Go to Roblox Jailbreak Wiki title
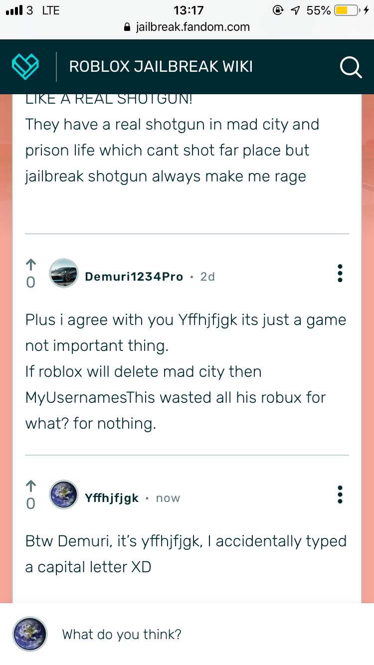Screen dimensions: 374x665 [x=161, y=66]
